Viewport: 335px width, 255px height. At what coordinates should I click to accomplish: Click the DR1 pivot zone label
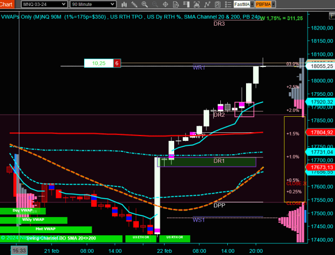(x=219, y=161)
